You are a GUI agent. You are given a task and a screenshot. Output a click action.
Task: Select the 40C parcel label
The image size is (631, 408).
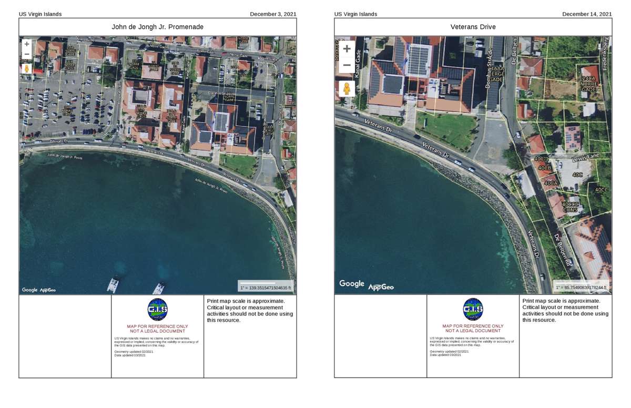pyautogui.click(x=577, y=175)
